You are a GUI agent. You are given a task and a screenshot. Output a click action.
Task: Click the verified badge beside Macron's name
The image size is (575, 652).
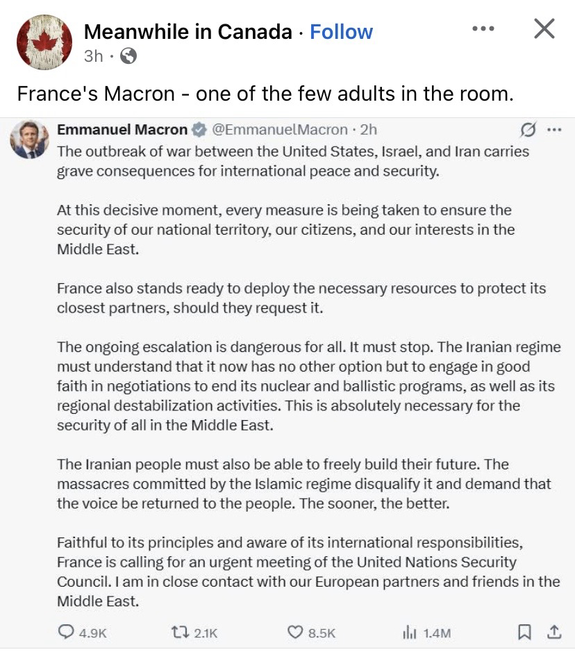198,130
